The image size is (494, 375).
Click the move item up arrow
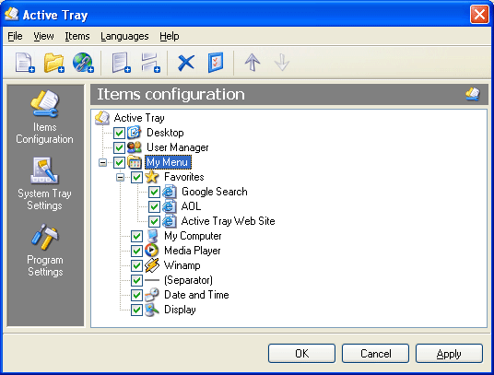tap(253, 63)
